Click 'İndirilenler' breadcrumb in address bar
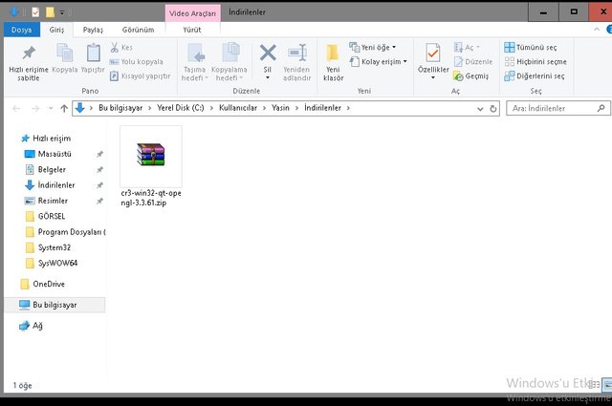 coord(323,108)
